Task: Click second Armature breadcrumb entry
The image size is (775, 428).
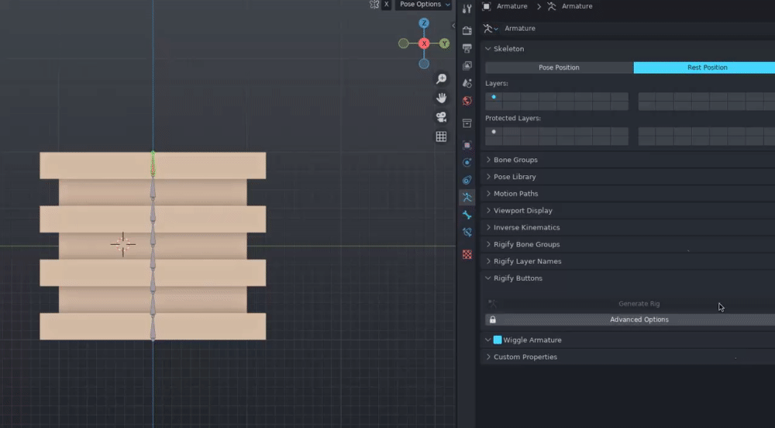Action: click(577, 6)
